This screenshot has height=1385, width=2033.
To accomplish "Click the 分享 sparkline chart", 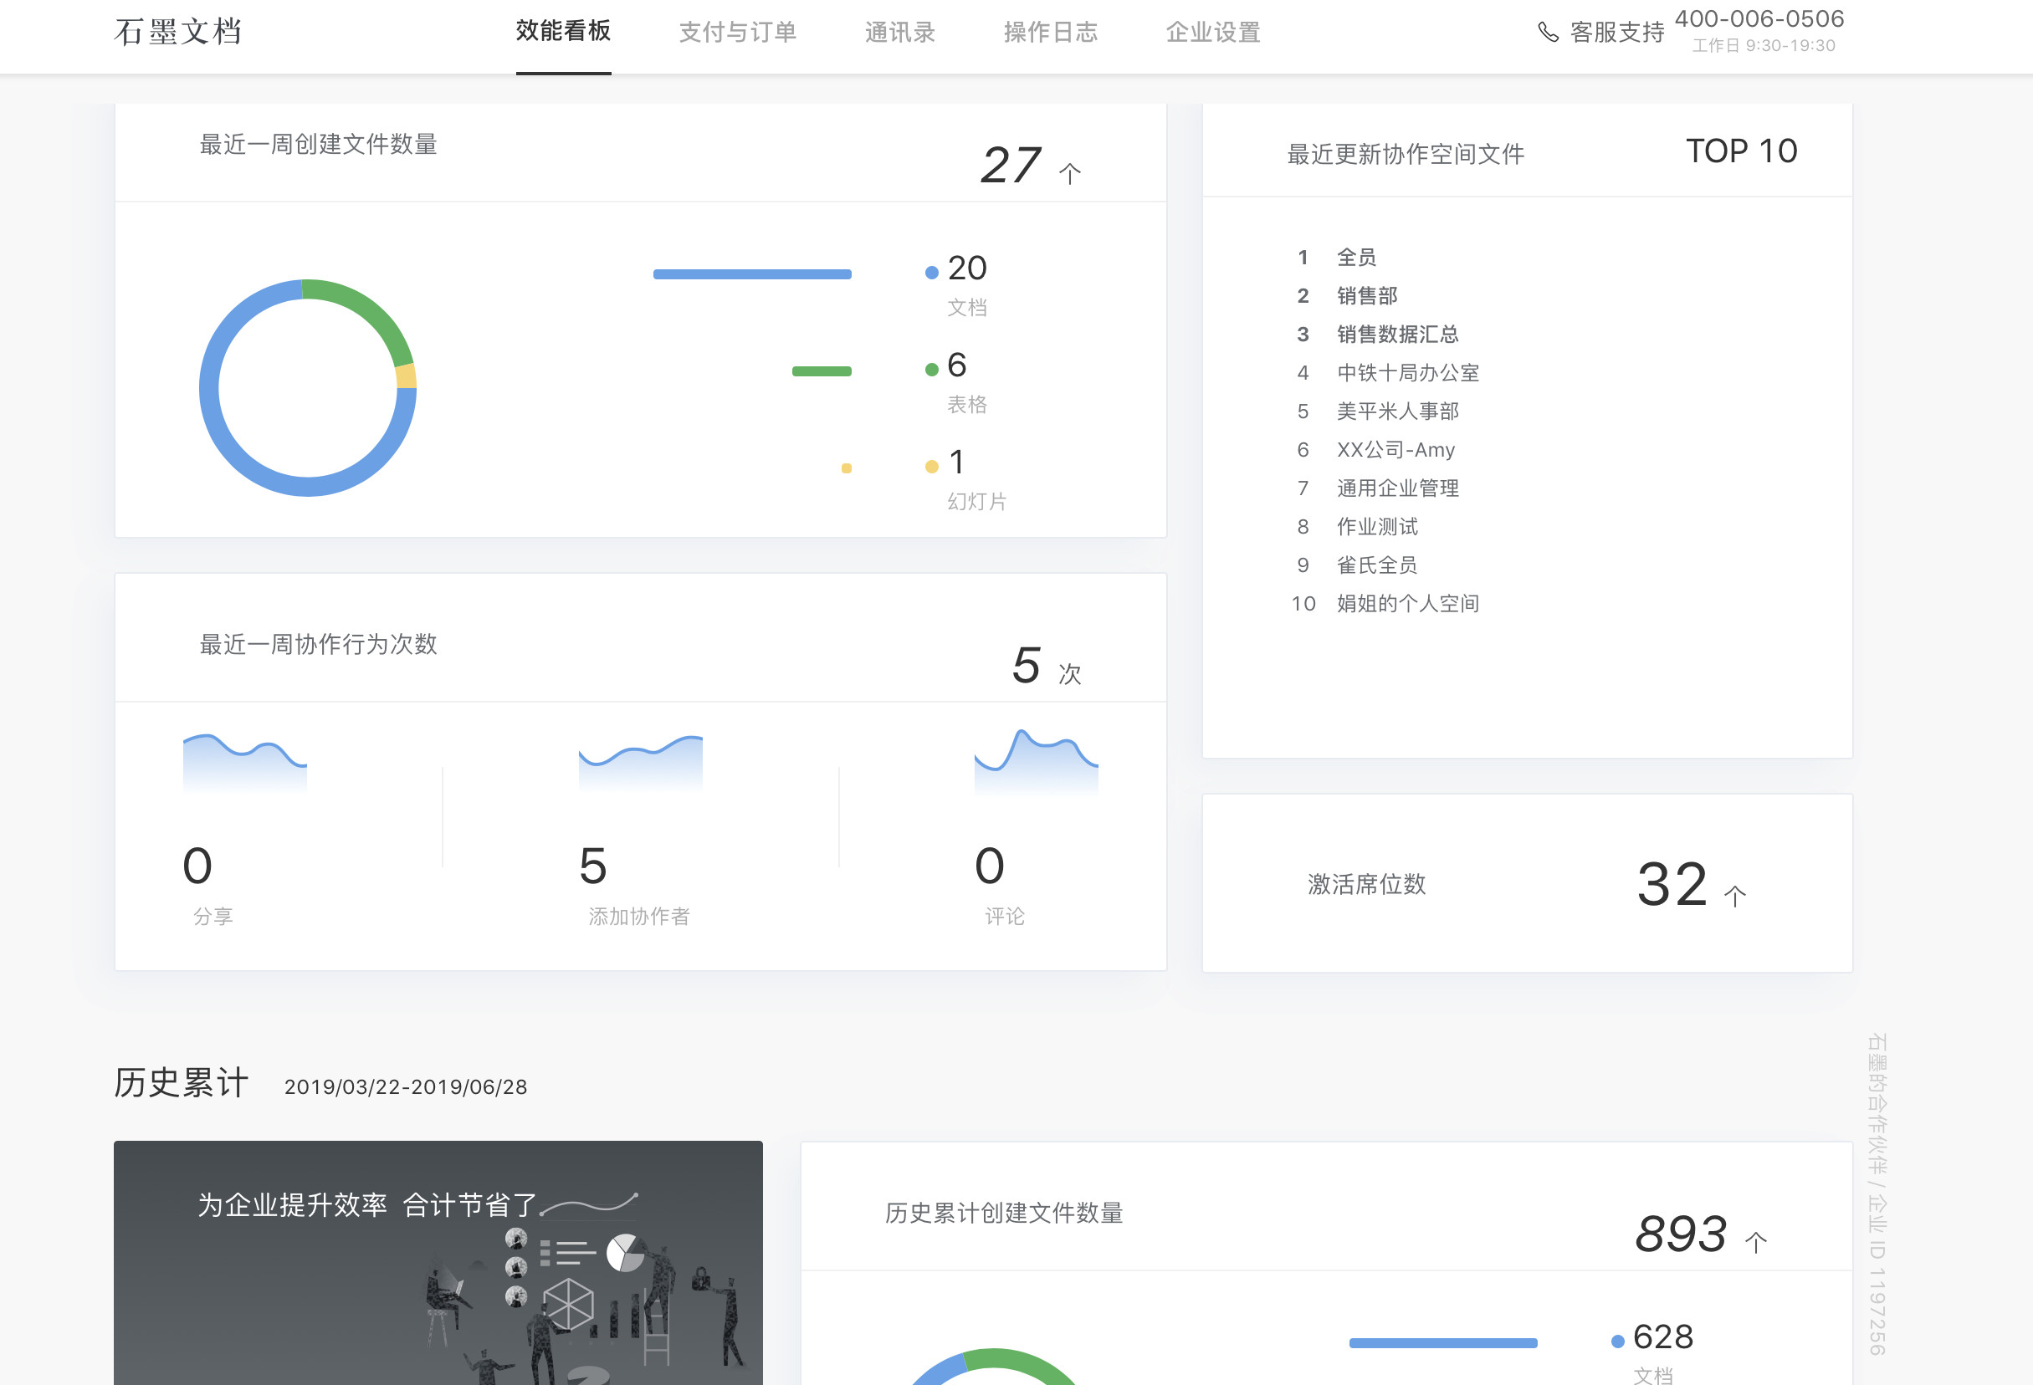I will click(x=244, y=763).
